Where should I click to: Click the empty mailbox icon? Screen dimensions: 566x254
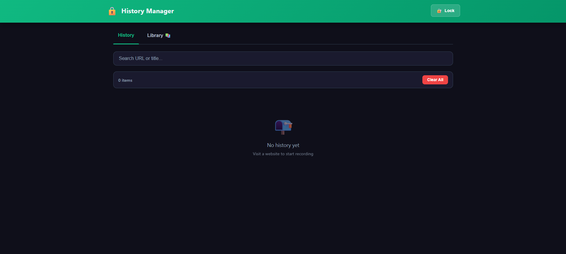click(283, 127)
